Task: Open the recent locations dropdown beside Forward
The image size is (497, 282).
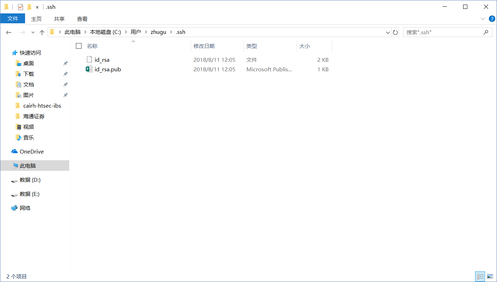Action: pos(33,32)
